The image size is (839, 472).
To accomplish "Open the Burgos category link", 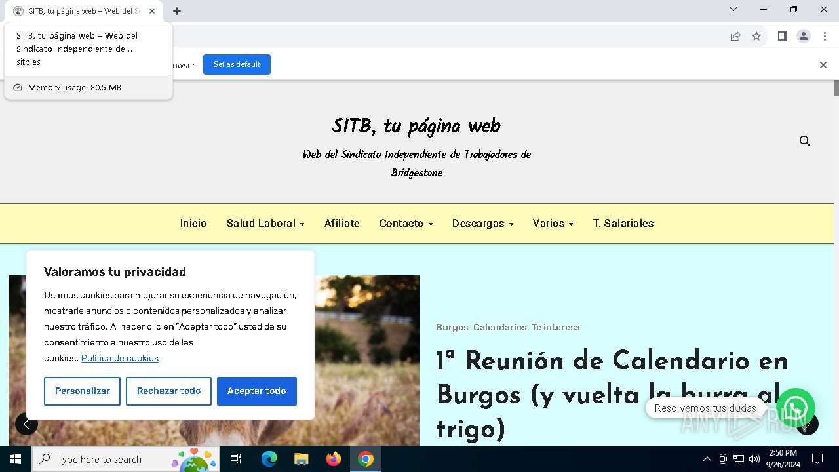I will (x=452, y=327).
